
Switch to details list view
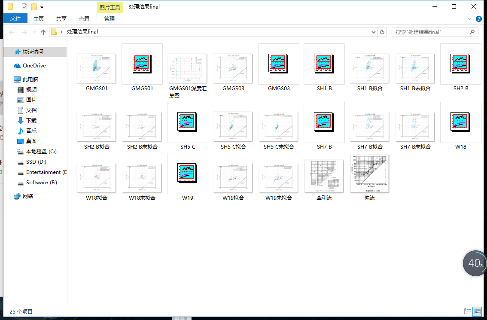click(x=468, y=311)
